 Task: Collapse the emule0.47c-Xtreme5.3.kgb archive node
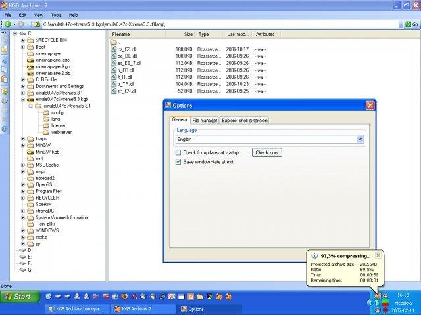[x=23, y=99]
